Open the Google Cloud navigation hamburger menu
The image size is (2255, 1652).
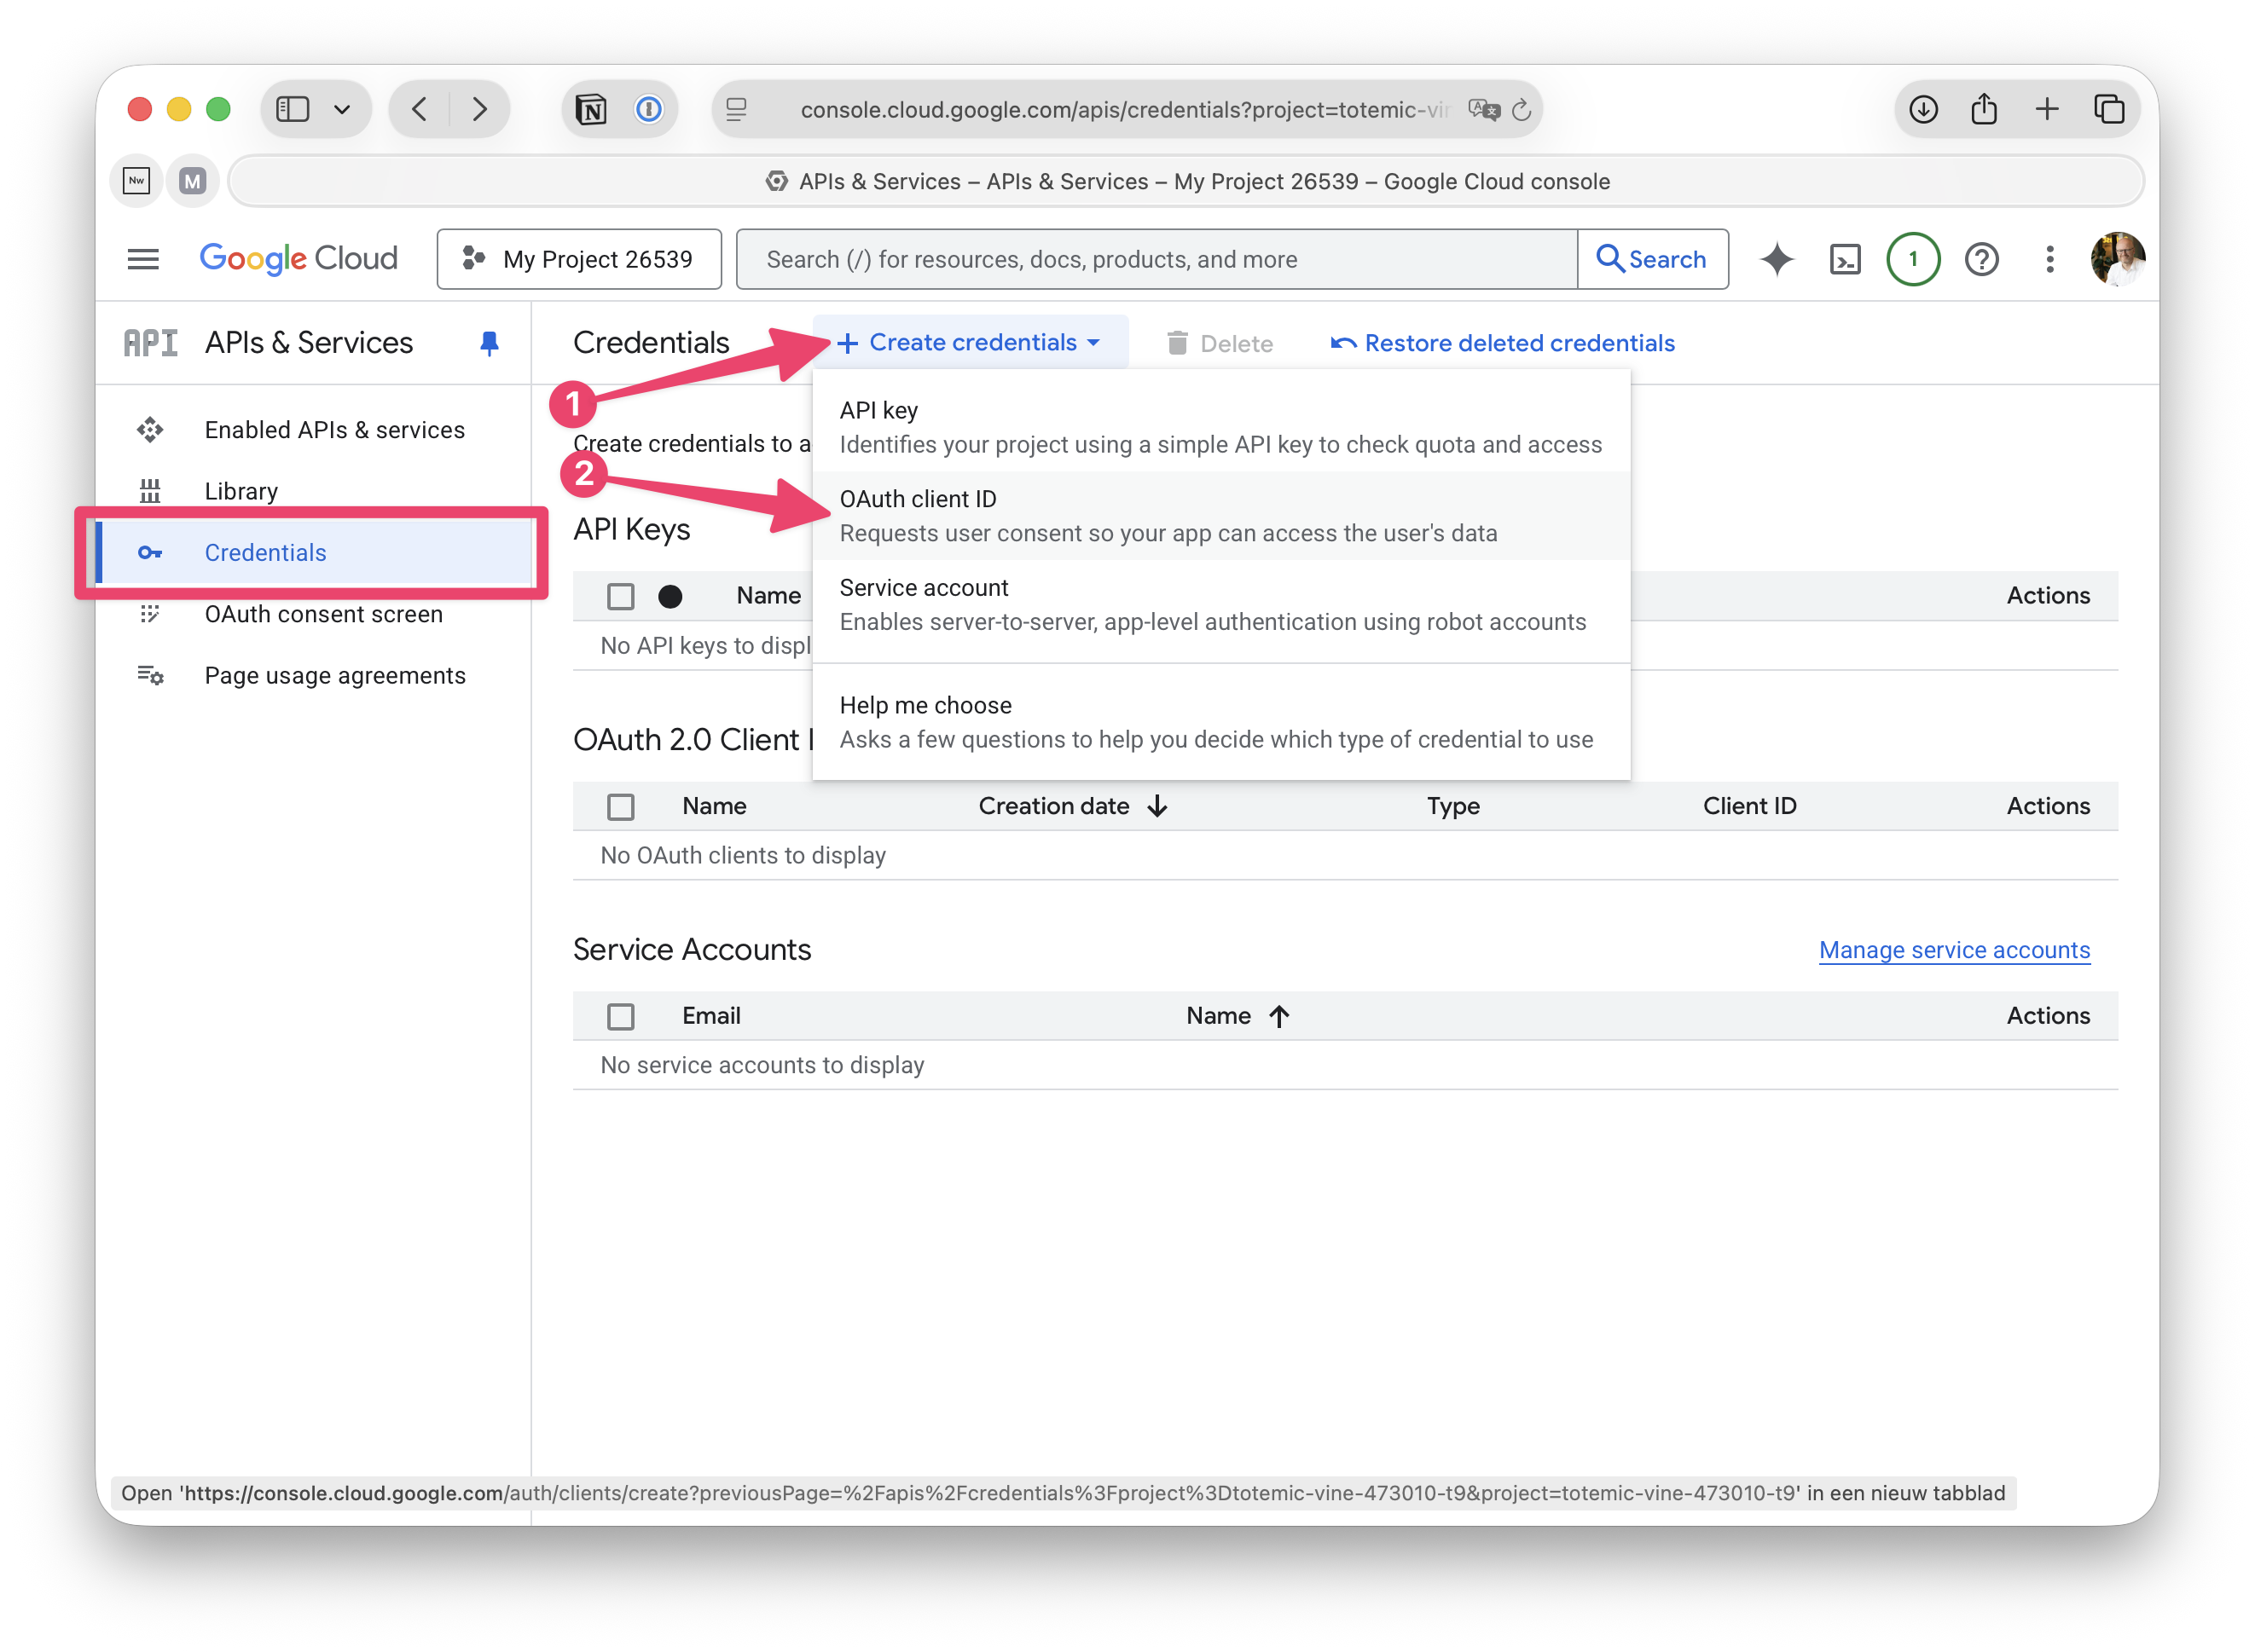143,259
